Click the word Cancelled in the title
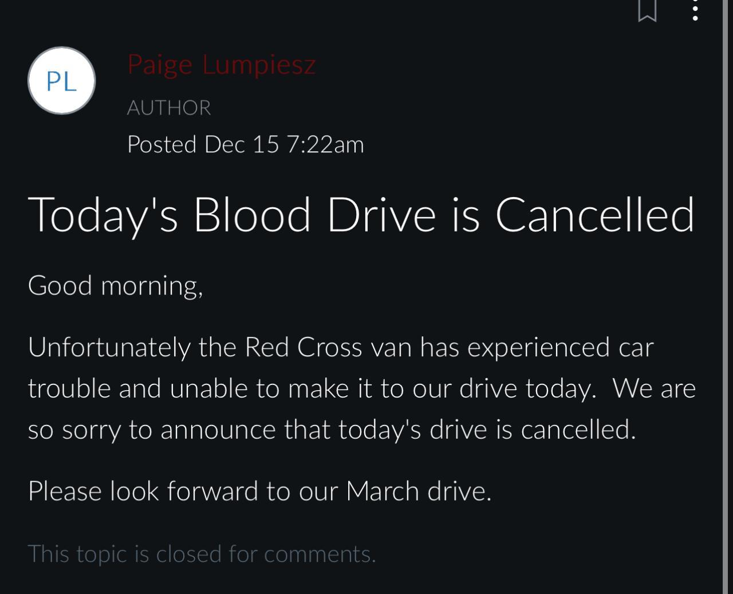 (x=594, y=215)
